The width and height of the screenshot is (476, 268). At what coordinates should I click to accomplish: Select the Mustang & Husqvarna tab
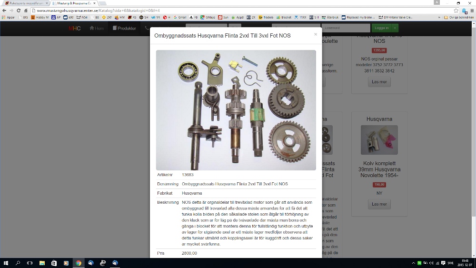coord(74,3)
